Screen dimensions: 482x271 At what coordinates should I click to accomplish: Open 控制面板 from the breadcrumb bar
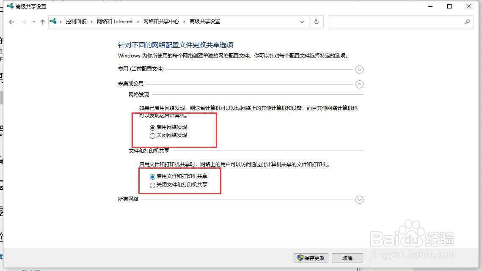coord(76,21)
